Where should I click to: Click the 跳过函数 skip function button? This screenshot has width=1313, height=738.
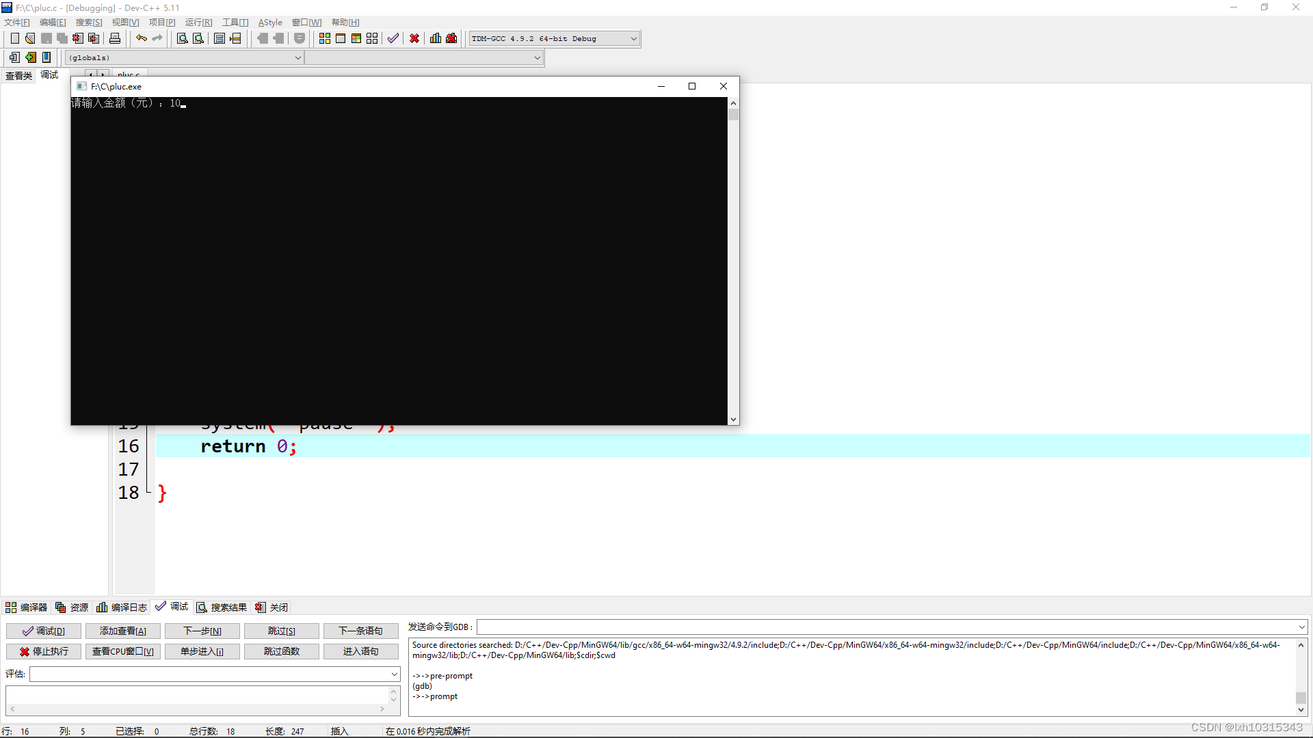coord(281,651)
